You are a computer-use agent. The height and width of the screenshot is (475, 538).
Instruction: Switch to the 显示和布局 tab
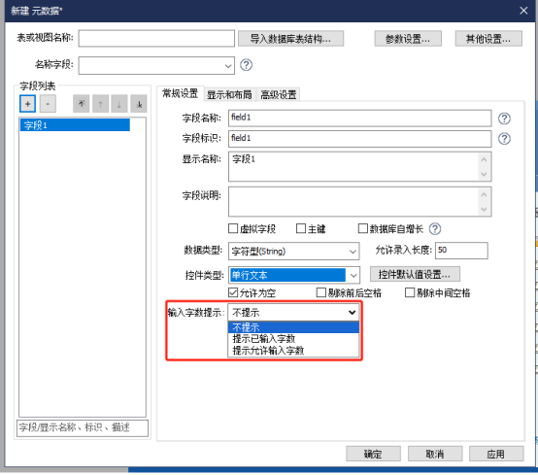229,95
